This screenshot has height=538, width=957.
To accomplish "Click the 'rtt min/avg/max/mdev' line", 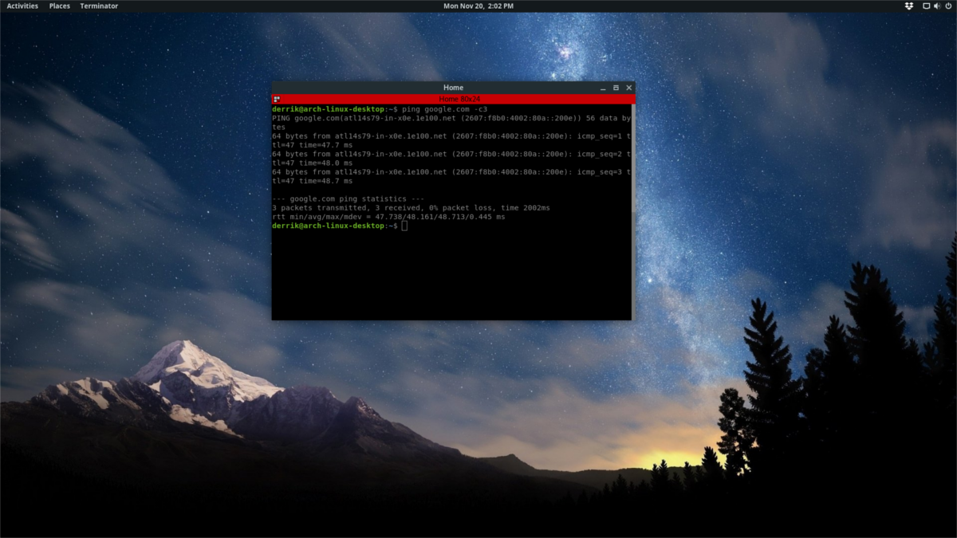I will pos(388,217).
